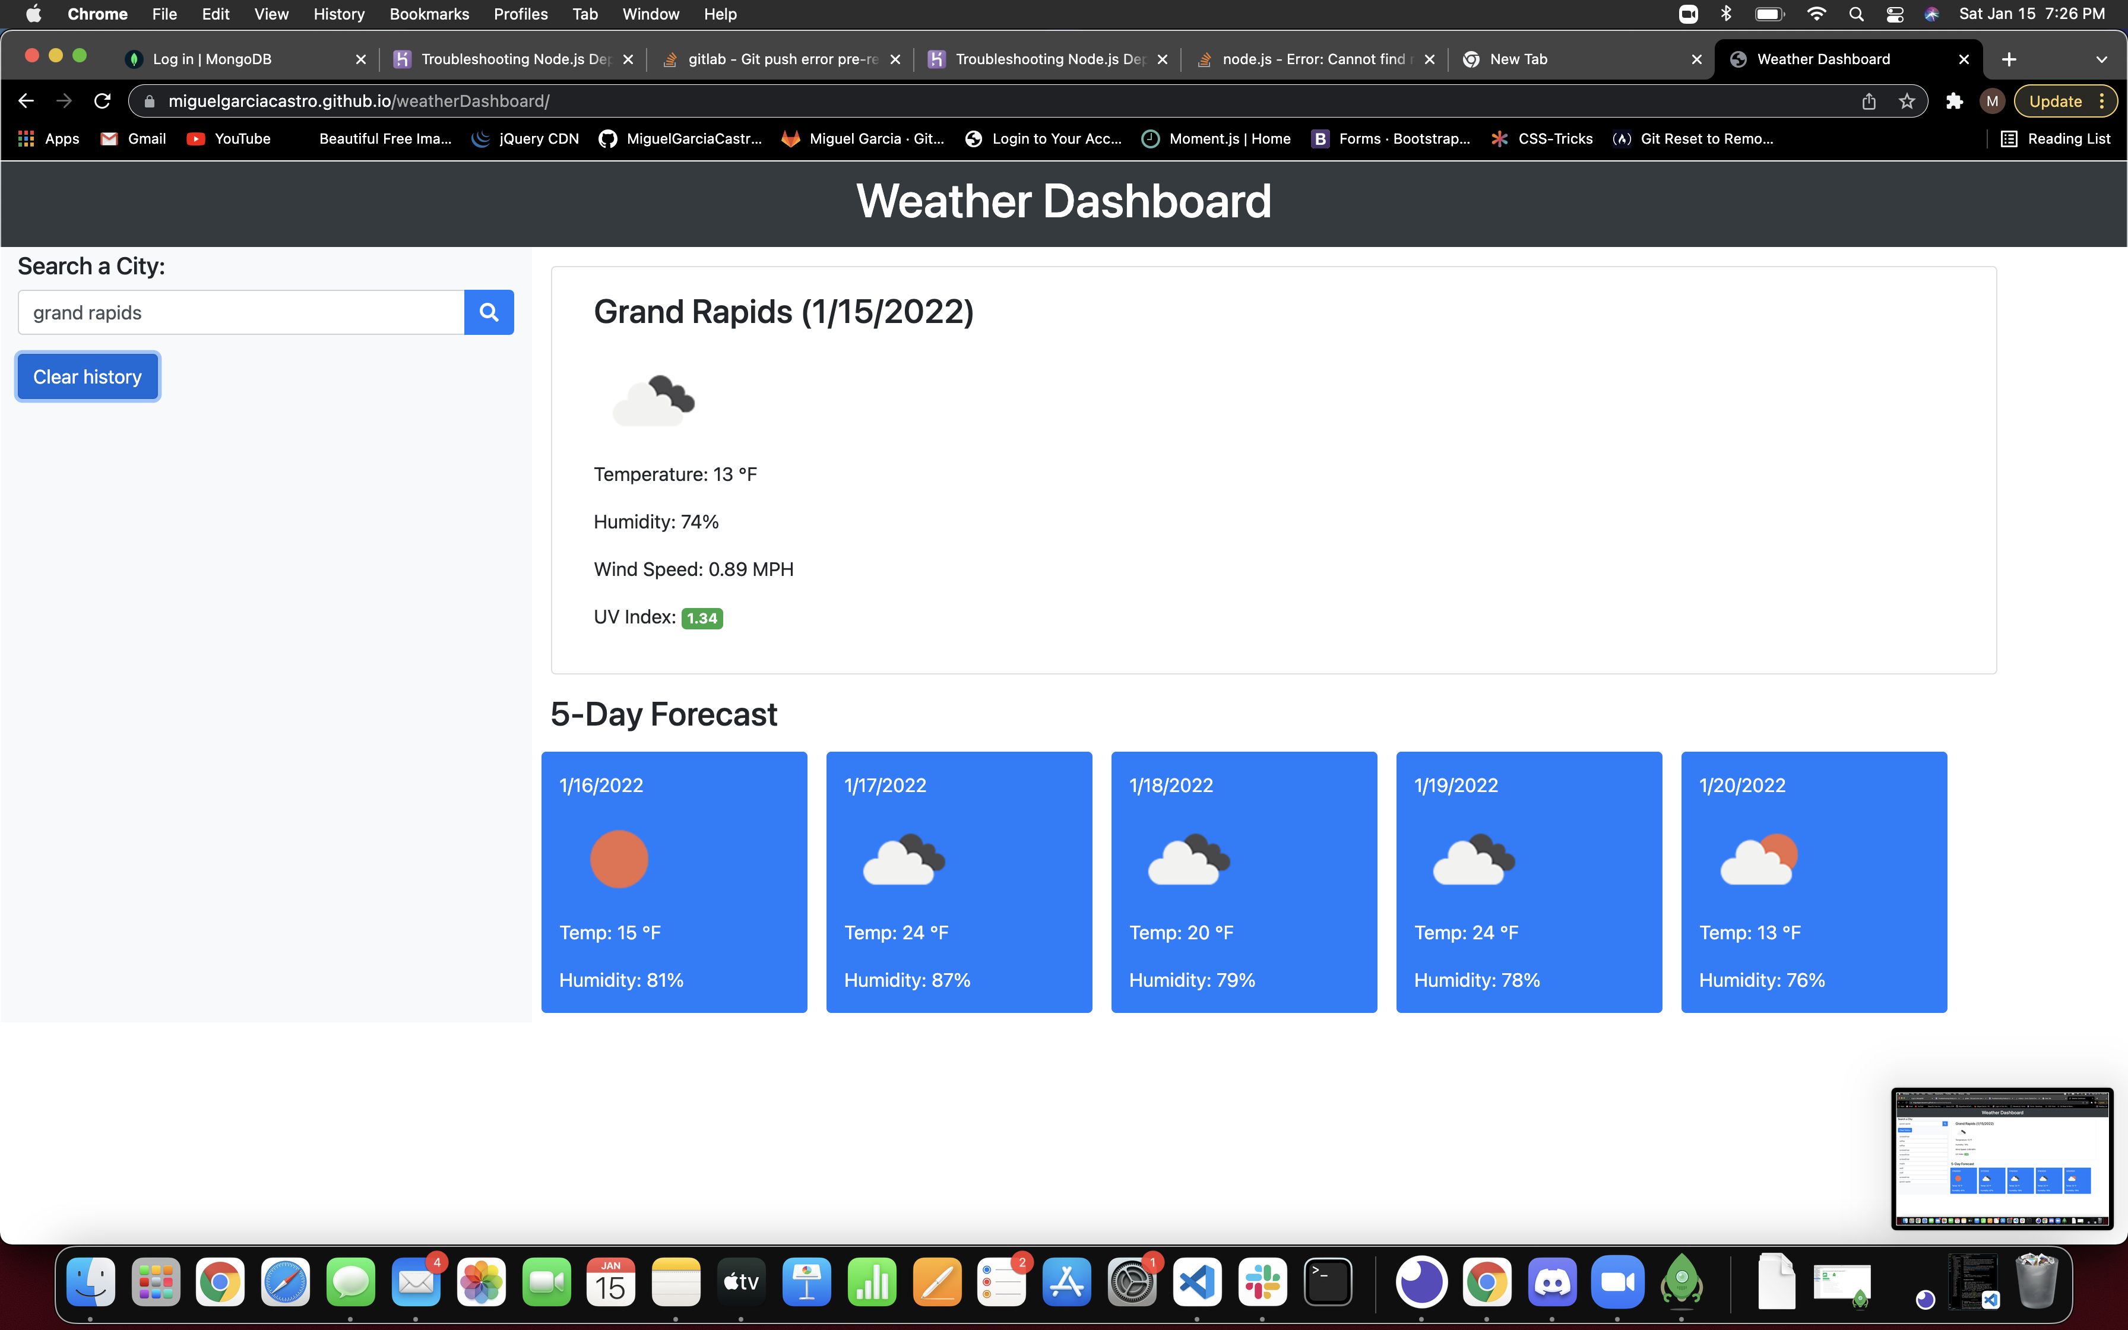
Task: Click the search magnifier to search the city
Action: point(489,312)
